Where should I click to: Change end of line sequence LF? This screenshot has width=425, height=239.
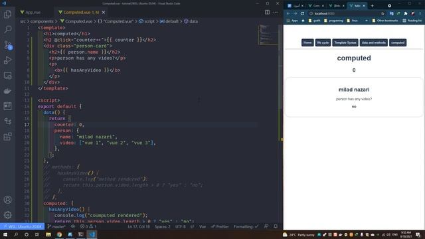pyautogui.click(x=192, y=226)
